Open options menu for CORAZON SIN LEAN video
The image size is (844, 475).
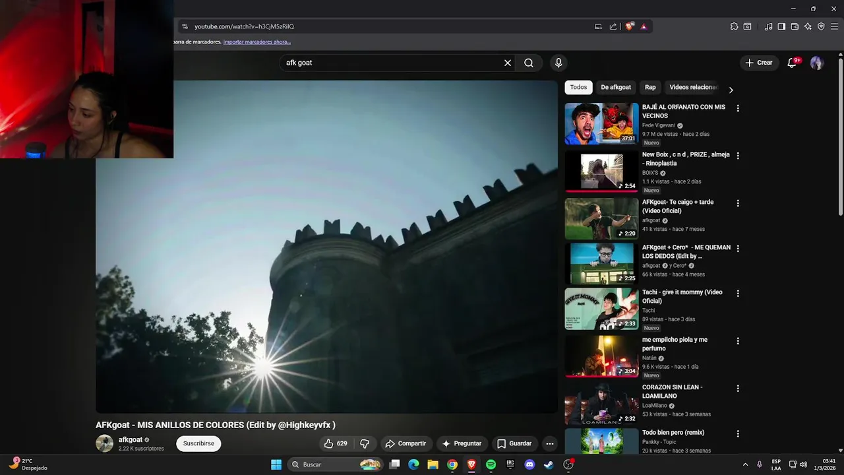pos(738,389)
